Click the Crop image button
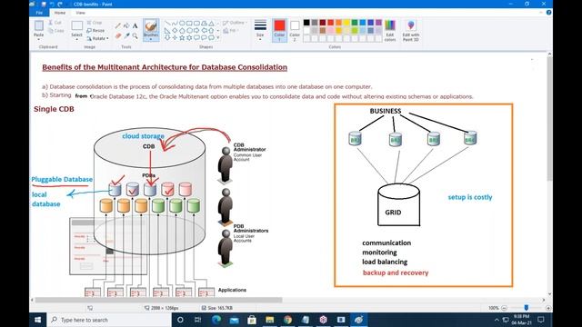This screenshot has height=327, width=582. pos(95,23)
